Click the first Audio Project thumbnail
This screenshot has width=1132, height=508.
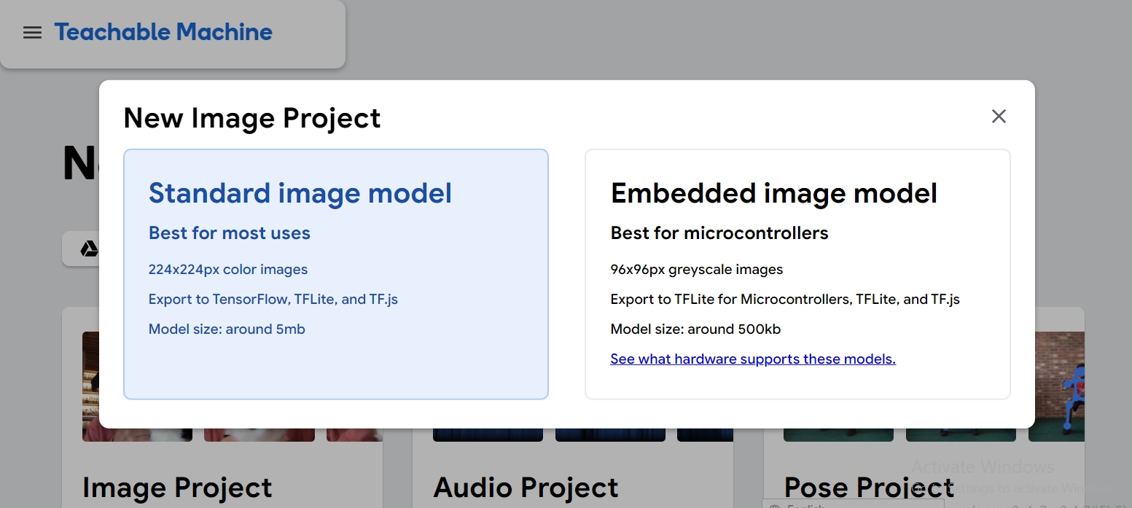[488, 434]
